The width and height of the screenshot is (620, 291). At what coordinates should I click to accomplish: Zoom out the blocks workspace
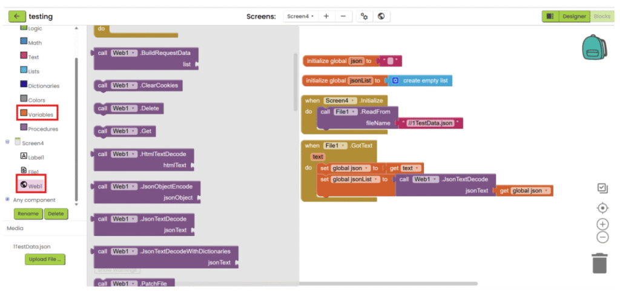click(x=602, y=237)
